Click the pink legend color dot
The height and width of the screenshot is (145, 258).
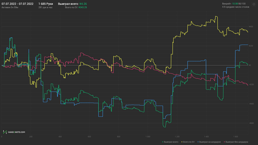[x=224, y=142]
